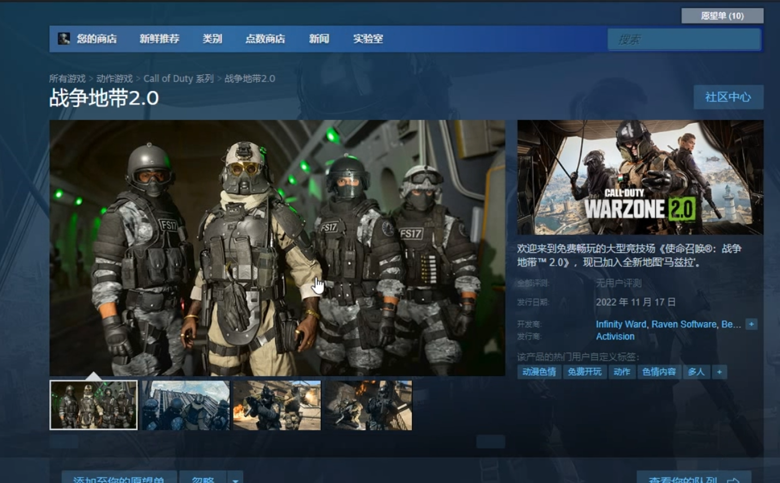
Task: Open the 类别 menu
Action: (x=212, y=39)
